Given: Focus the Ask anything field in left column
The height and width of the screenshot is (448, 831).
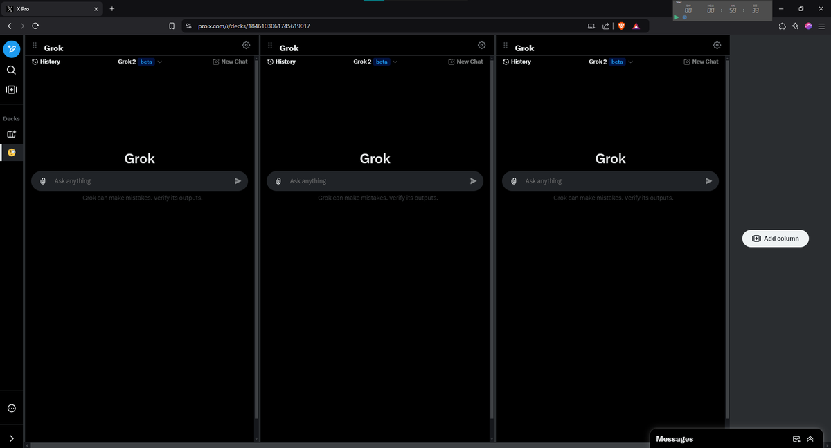Looking at the screenshot, I should pyautogui.click(x=139, y=181).
